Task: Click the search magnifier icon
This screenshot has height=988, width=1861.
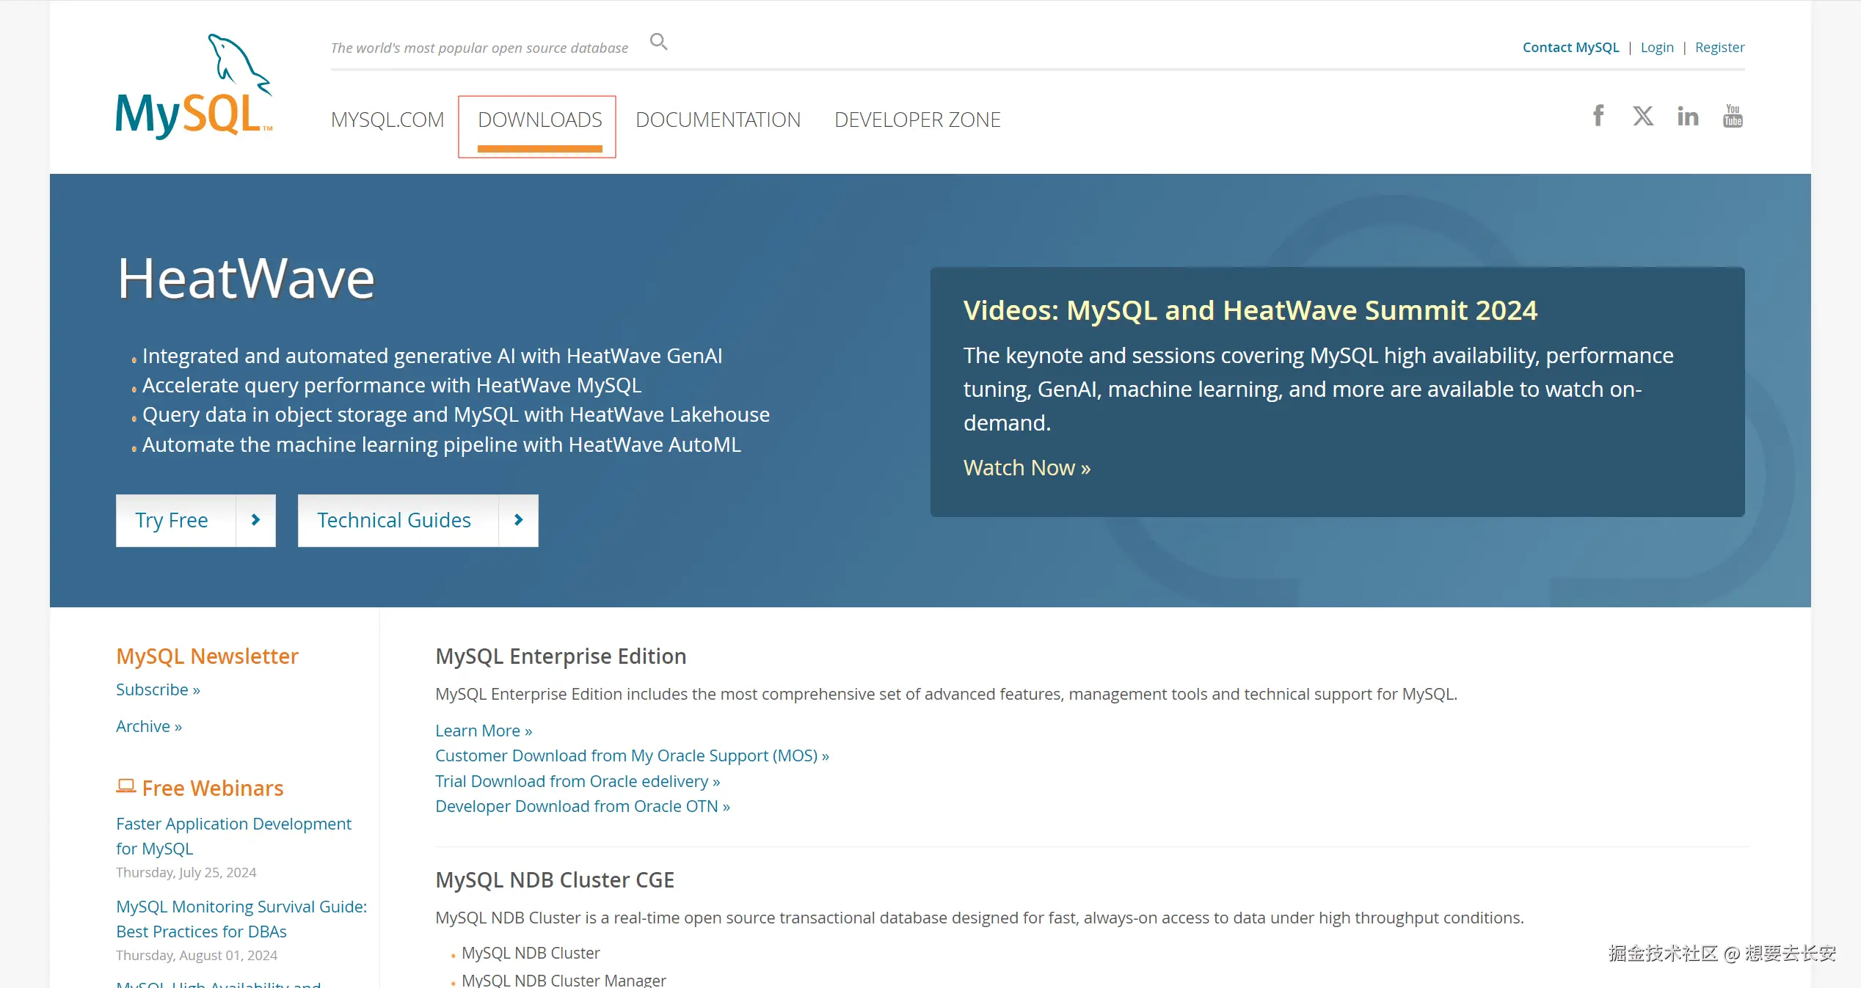Action: tap(658, 42)
